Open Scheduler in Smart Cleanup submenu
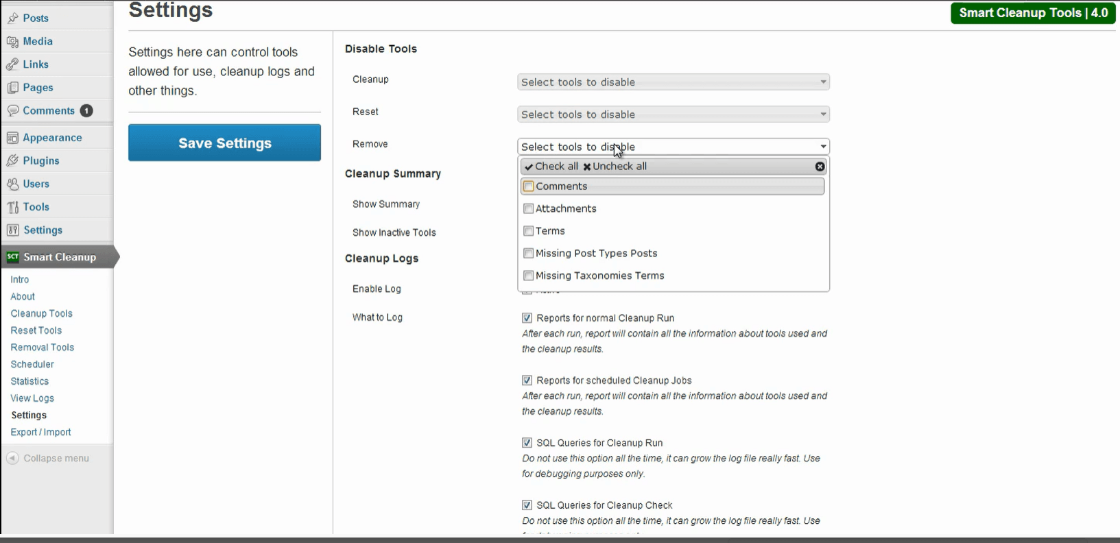This screenshot has height=543, width=1120. click(x=32, y=364)
